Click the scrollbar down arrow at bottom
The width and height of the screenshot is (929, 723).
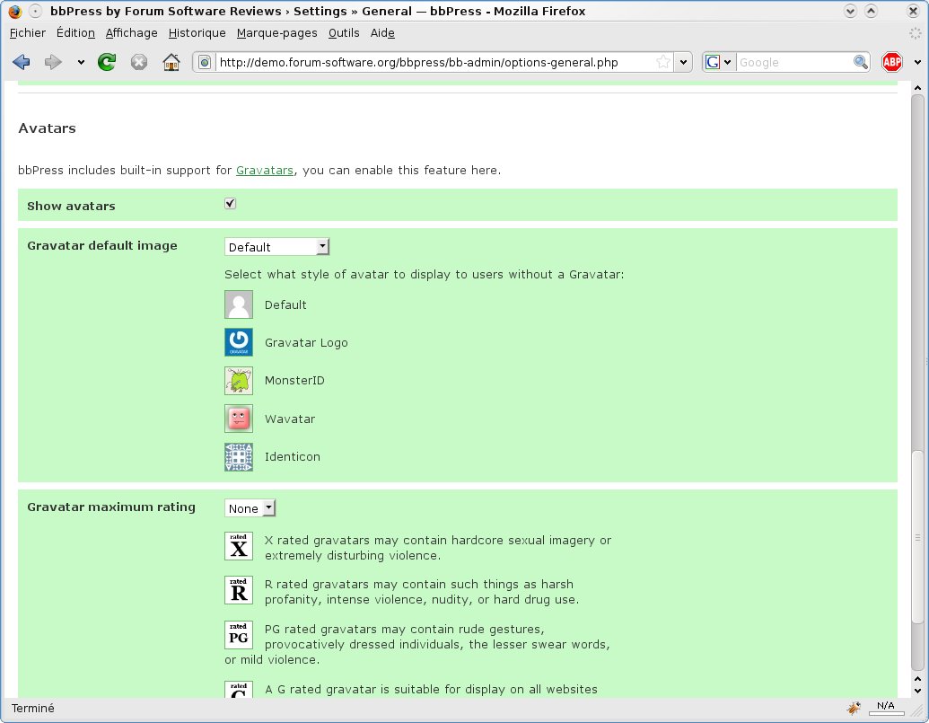click(x=917, y=691)
